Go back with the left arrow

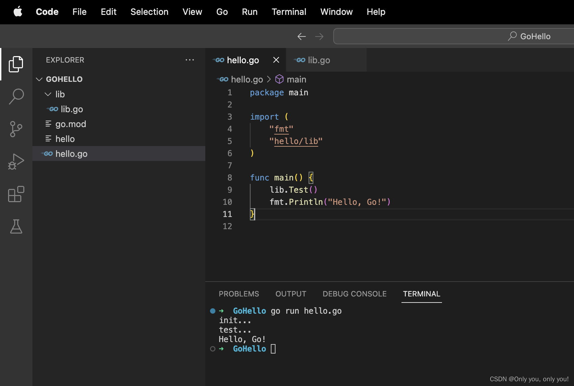pyautogui.click(x=302, y=36)
